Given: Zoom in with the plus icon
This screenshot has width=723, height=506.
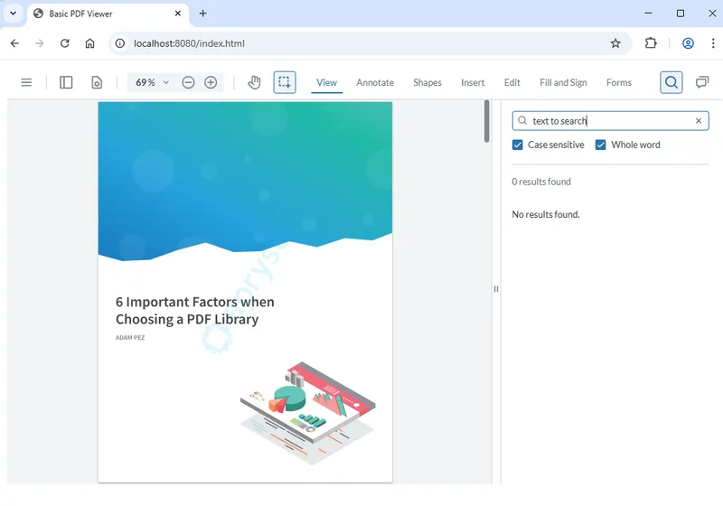Looking at the screenshot, I should point(211,82).
